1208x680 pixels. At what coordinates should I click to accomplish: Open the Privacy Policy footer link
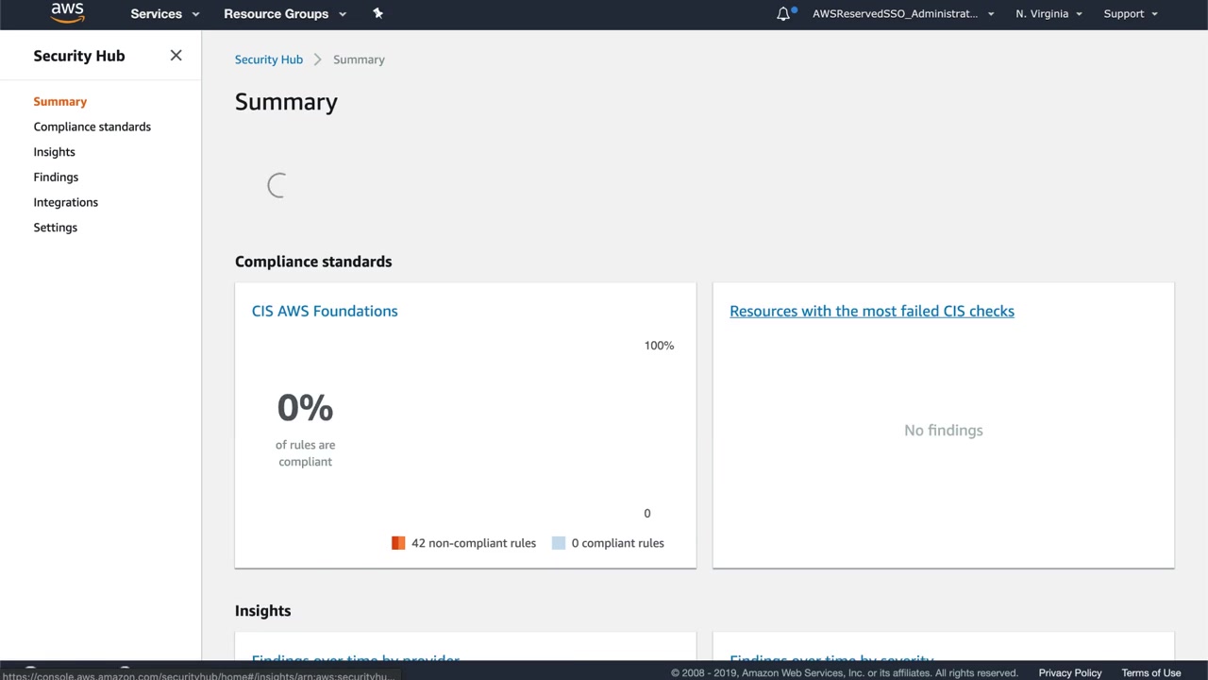tap(1069, 672)
